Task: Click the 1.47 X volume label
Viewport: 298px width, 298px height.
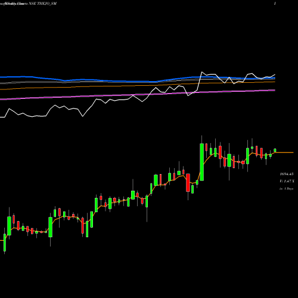Action: [x=287, y=181]
